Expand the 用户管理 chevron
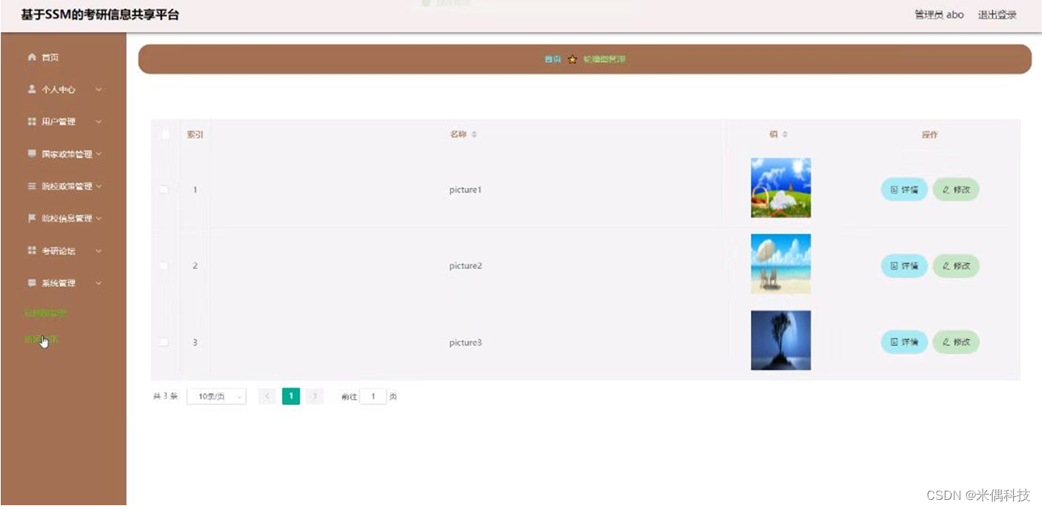 [x=99, y=122]
